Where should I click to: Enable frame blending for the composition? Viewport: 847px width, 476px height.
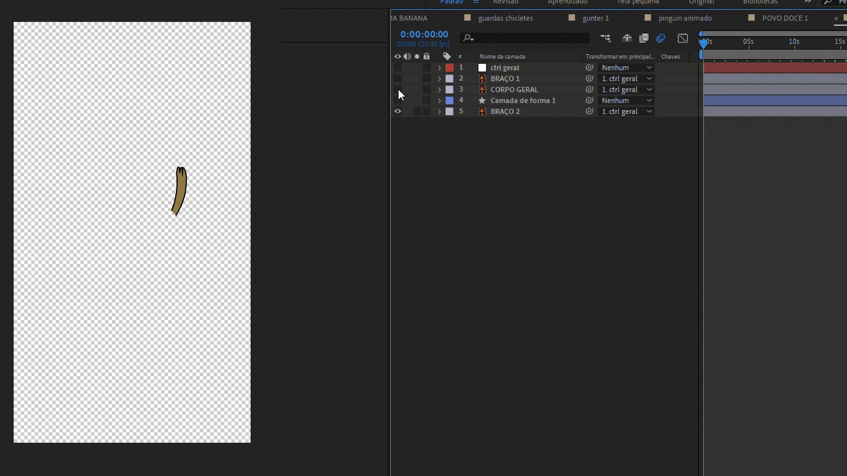click(644, 38)
